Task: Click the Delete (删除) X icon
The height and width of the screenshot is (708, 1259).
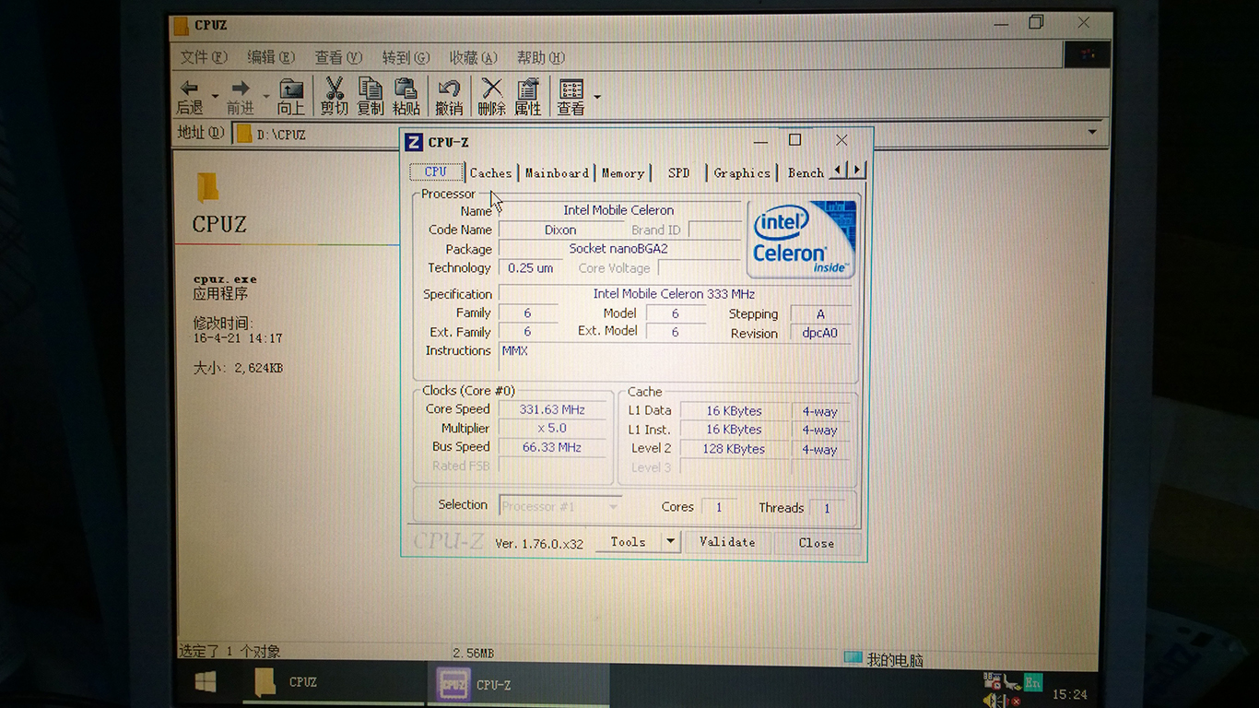Action: coord(492,88)
